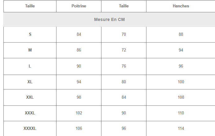This screenshot has height=136, width=215.
Task: Click the XXL size row label
Action: 30,97
